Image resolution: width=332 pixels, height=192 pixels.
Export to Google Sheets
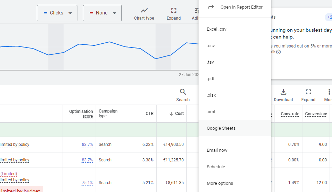coord(221,128)
